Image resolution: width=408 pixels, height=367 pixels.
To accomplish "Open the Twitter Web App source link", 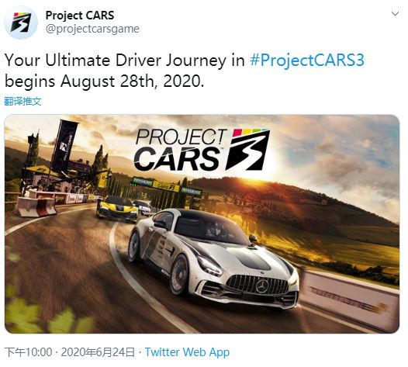I will 188,352.
